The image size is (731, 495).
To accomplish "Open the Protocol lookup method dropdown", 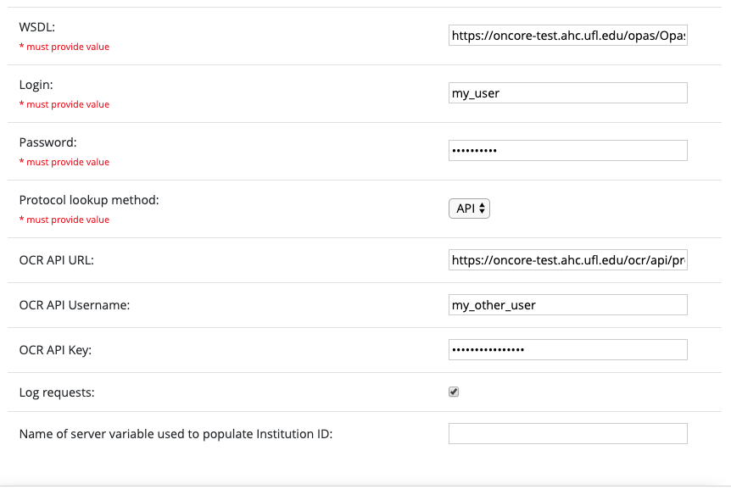I will 469,208.
